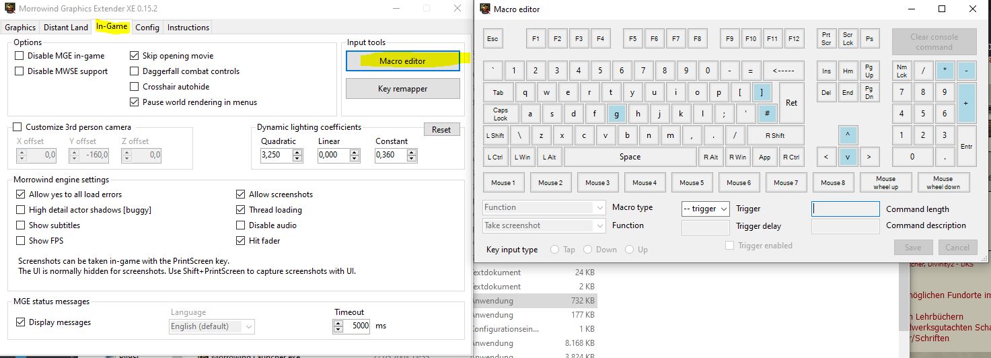
Task: Adjust the Quadratic coefficient stepper
Action: pyautogui.click(x=297, y=155)
